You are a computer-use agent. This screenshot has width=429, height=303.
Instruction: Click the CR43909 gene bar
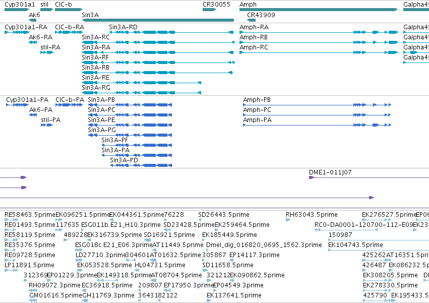pyautogui.click(x=251, y=20)
